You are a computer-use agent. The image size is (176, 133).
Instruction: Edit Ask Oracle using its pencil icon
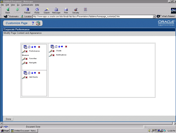click(x=23, y=78)
